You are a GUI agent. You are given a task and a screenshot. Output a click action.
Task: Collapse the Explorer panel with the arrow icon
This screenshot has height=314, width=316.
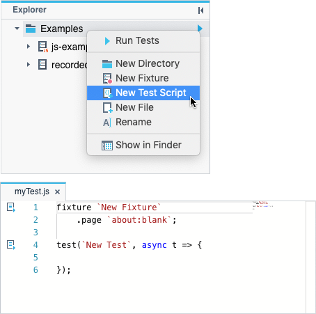pos(200,10)
